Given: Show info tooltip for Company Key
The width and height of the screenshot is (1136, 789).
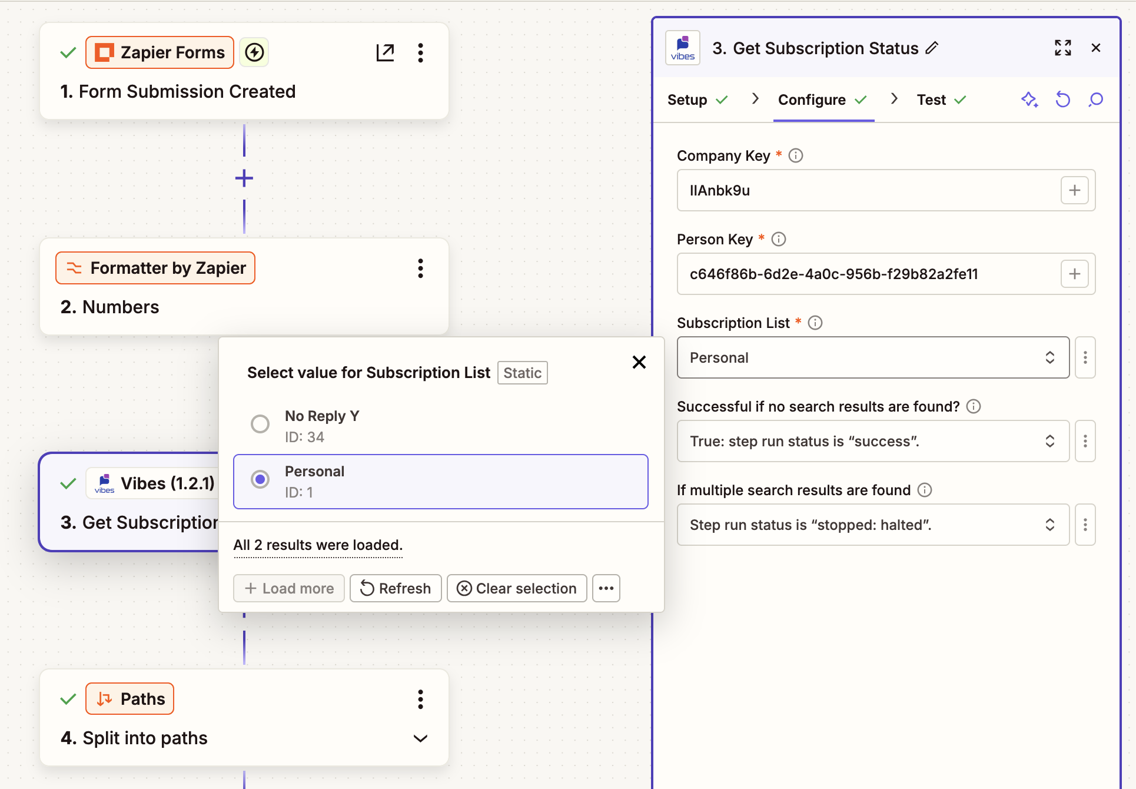Looking at the screenshot, I should pos(796,155).
